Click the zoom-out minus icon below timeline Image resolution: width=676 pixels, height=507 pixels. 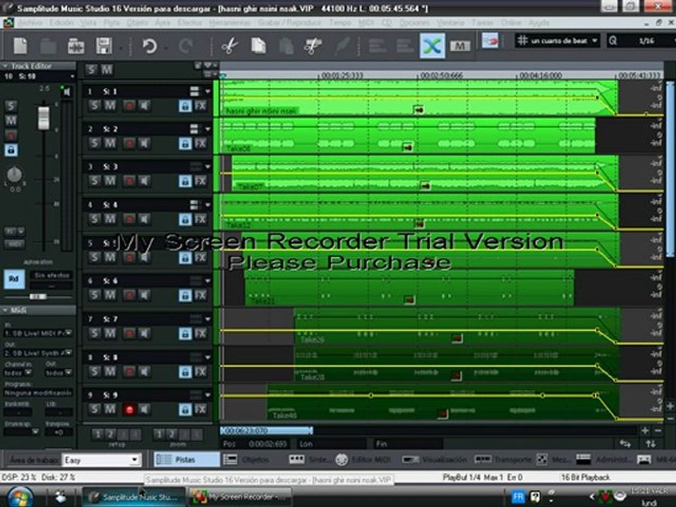click(x=658, y=430)
